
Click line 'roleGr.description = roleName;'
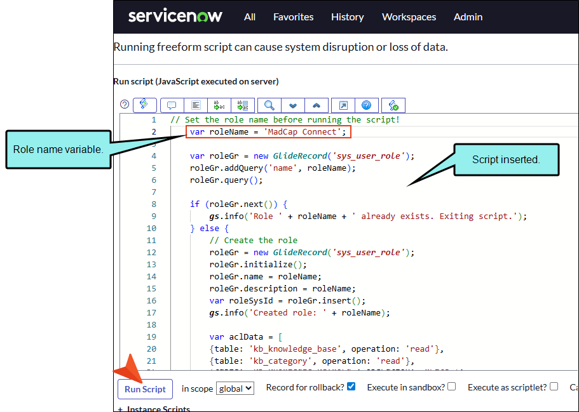point(282,288)
